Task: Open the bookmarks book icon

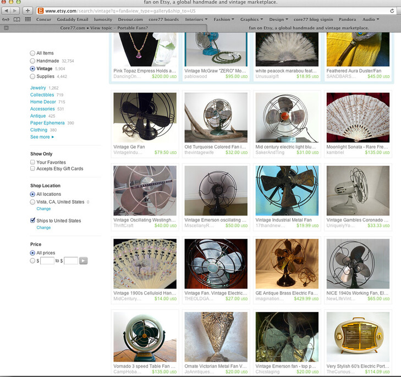Action: tap(17, 19)
